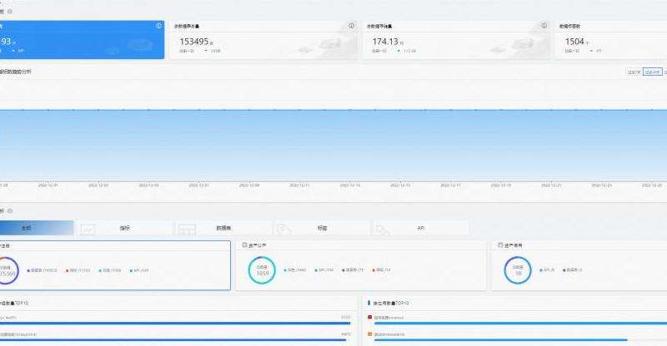
Task: Open the API tab
Action: click(420, 228)
